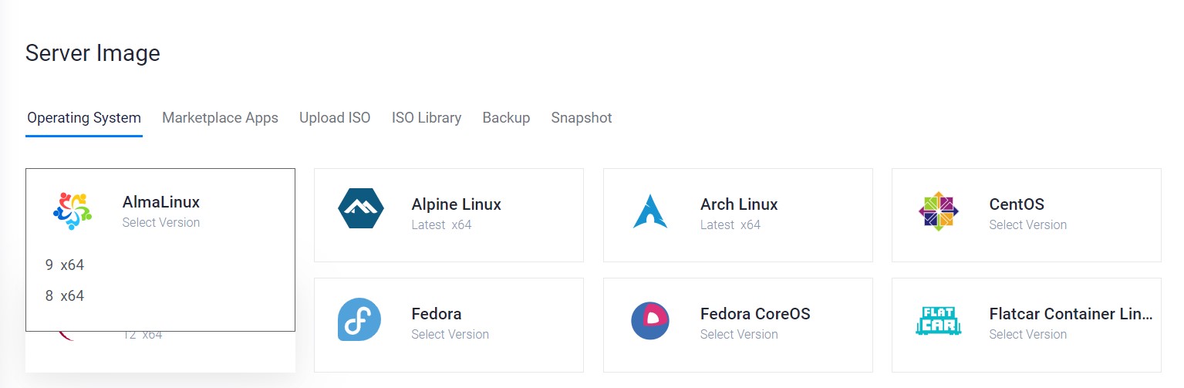Choose the Arch Linux card title
This screenshot has width=1184, height=388.
click(x=739, y=204)
